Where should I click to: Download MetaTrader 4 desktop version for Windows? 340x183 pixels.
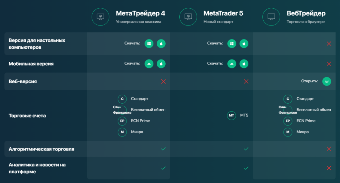[x=149, y=44]
